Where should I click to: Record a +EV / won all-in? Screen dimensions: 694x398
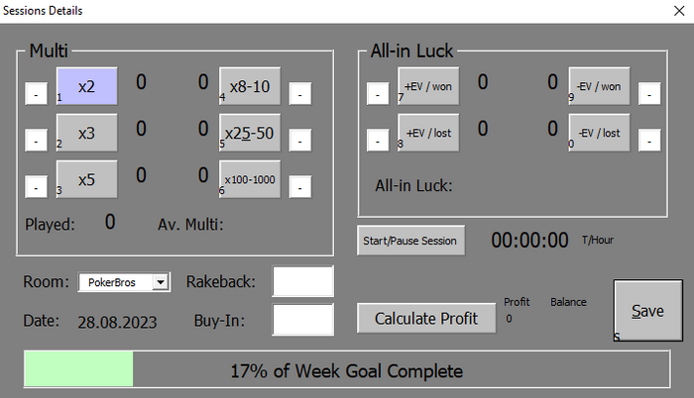(427, 86)
